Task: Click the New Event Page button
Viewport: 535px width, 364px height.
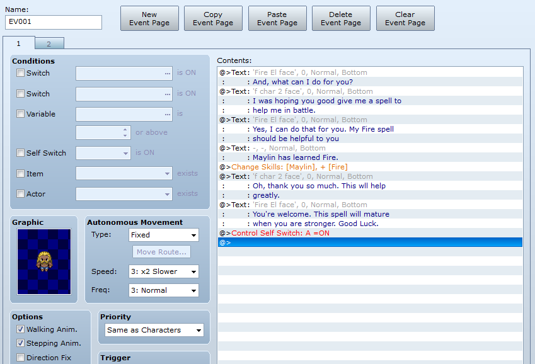Action: [x=149, y=19]
